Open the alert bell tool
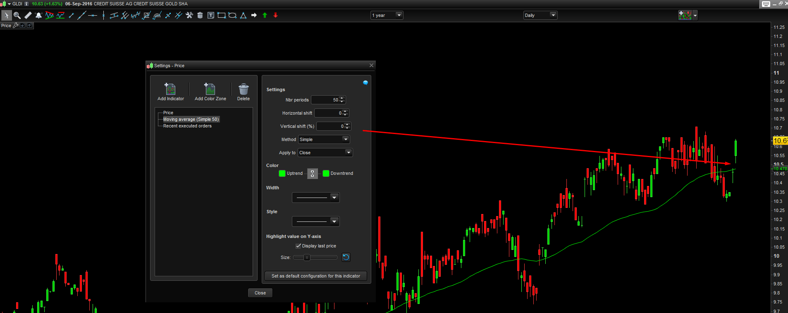The image size is (788, 313). 38,15
